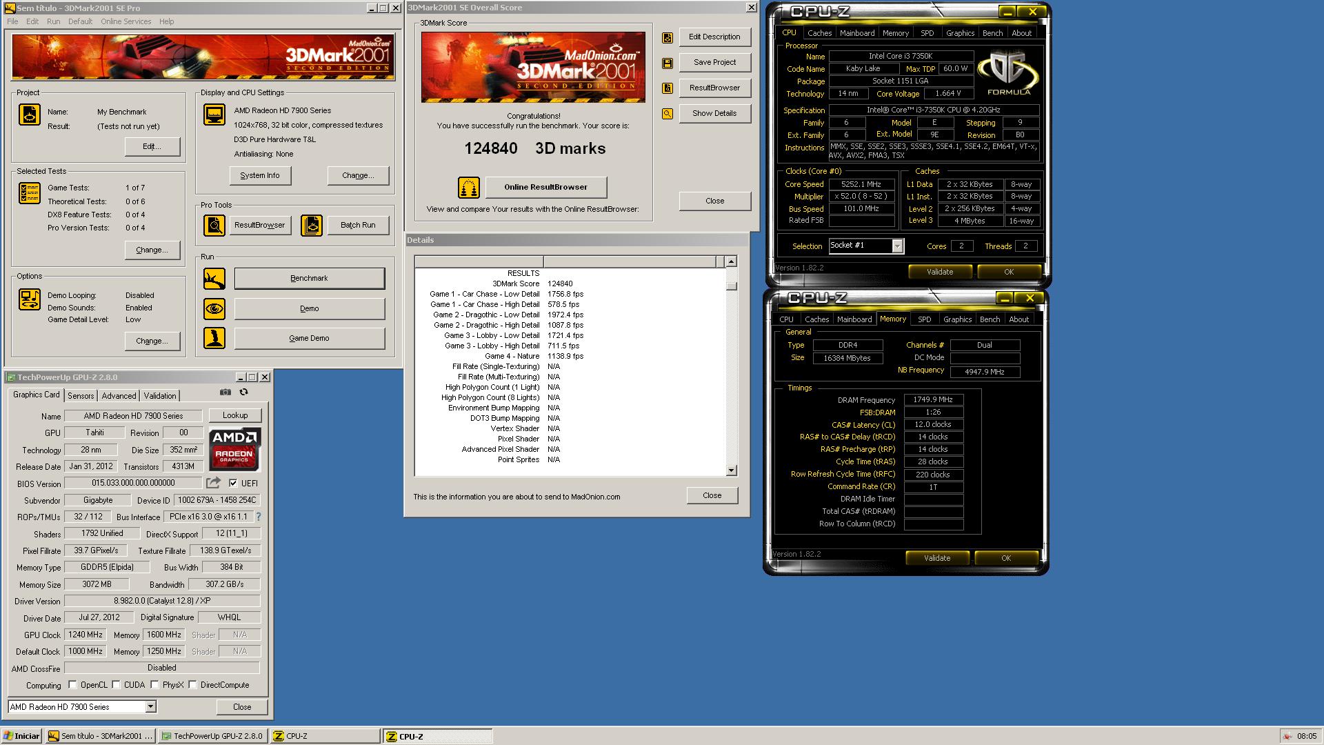Open the Caches tab in top CPU-Z
The width and height of the screenshot is (1324, 745).
click(819, 33)
